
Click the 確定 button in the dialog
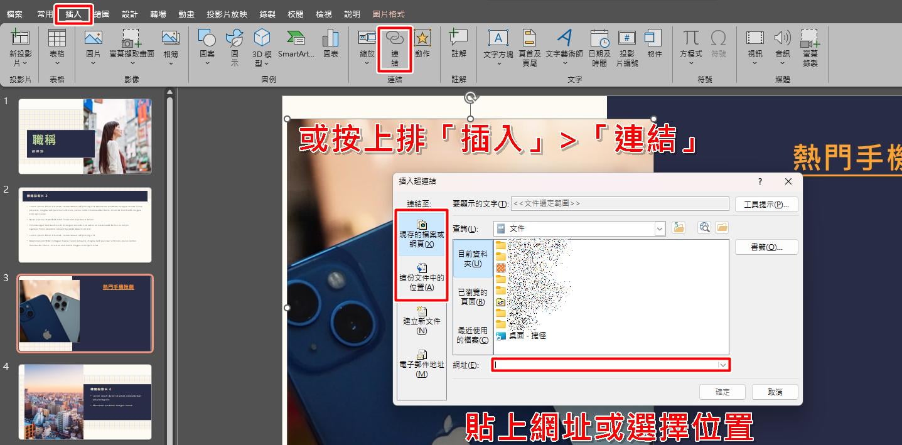pyautogui.click(x=722, y=392)
